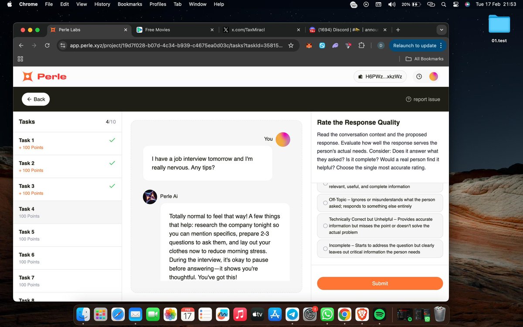Click Relaunch to update button
Viewport: 523px width, 327px height.
point(418,45)
